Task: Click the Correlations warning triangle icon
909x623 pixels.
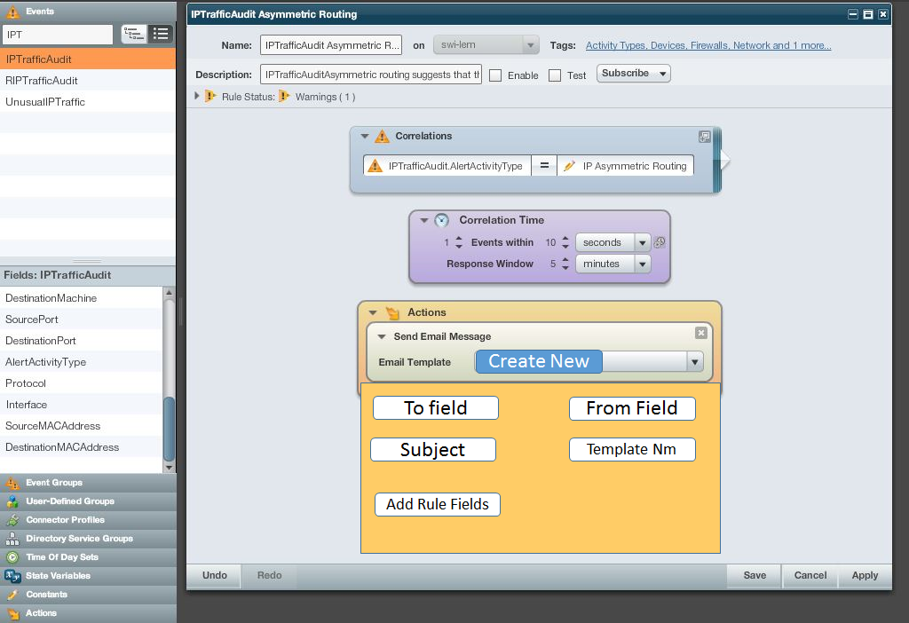Action: coord(382,136)
